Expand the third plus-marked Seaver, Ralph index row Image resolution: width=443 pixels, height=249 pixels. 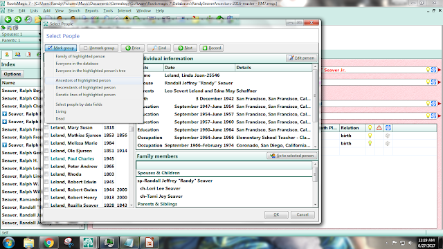pos(5,145)
